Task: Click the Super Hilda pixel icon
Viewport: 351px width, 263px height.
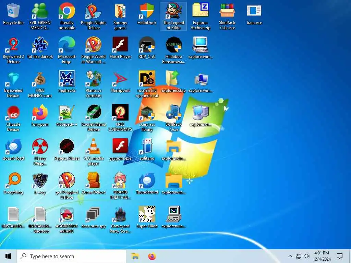Action: click(147, 214)
